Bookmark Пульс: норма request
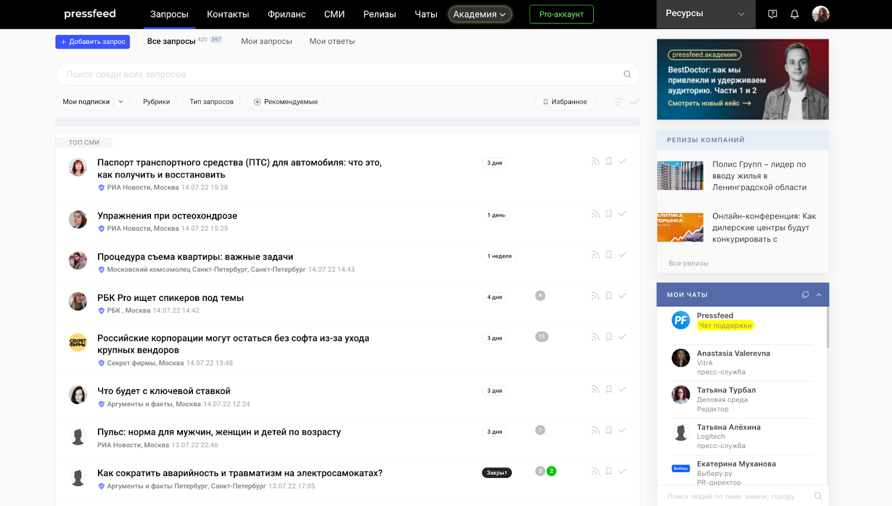The width and height of the screenshot is (892, 506). (609, 430)
